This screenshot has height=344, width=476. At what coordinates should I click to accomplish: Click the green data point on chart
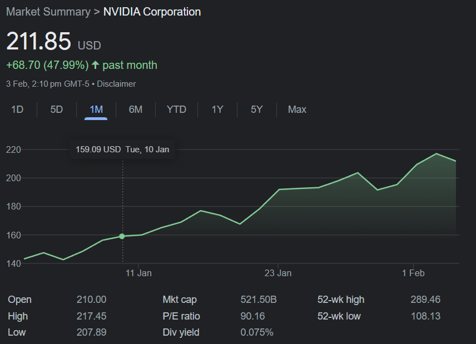click(122, 236)
